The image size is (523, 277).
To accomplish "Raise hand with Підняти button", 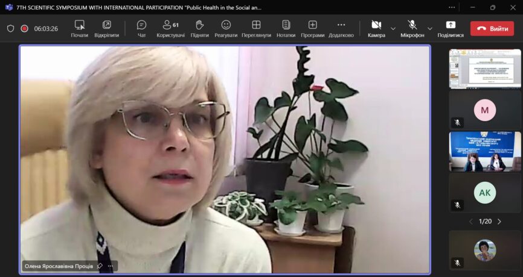I will [199, 28].
